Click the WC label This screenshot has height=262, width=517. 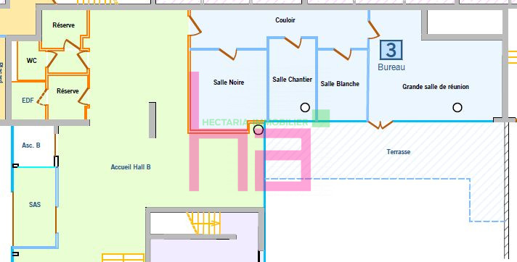[x=32, y=61]
